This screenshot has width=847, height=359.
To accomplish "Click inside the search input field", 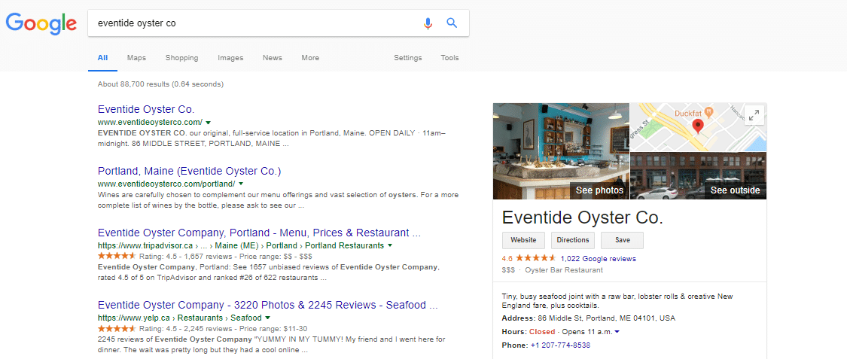I will [254, 23].
